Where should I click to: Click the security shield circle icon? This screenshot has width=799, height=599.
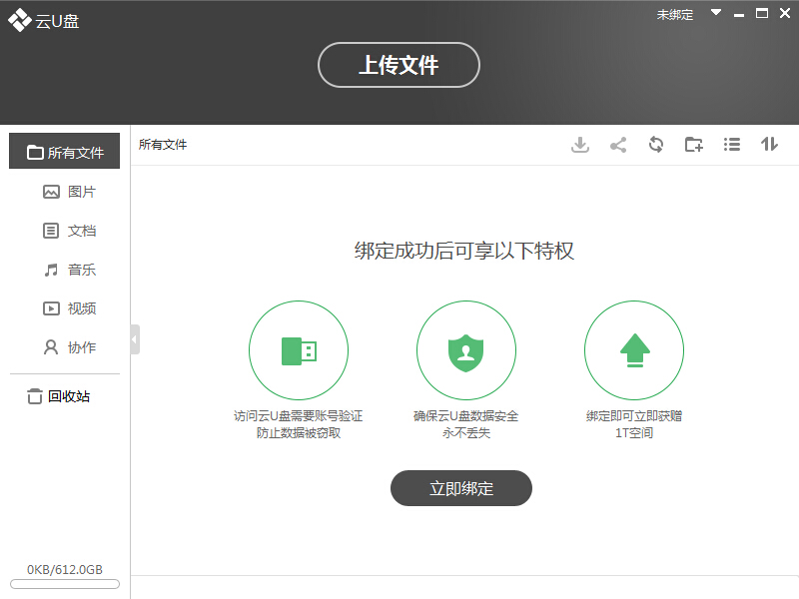[466, 349]
